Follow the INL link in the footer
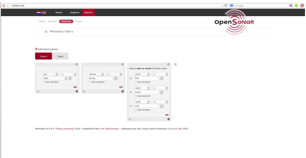This screenshot has height=158, width=306. tap(180, 129)
